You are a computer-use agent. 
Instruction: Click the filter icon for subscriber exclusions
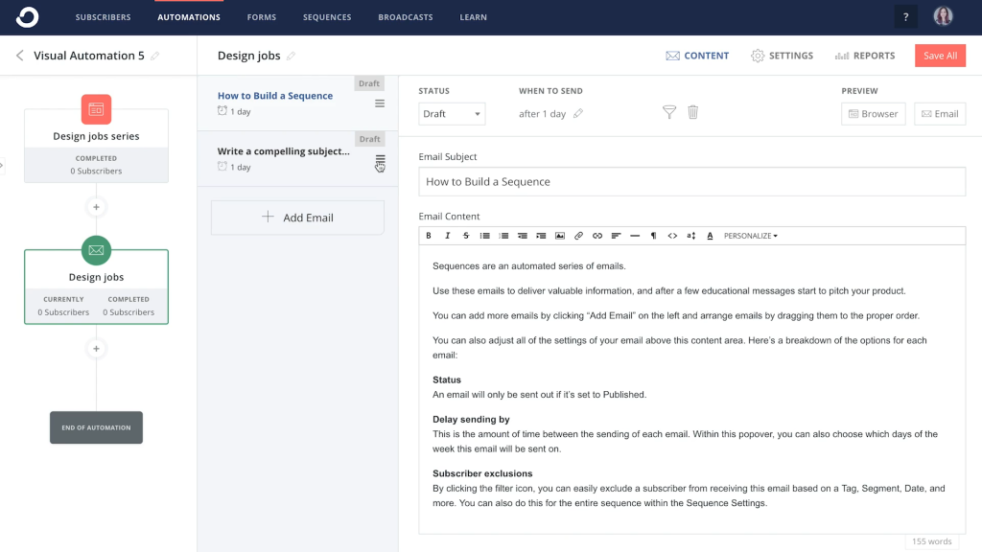[669, 113]
